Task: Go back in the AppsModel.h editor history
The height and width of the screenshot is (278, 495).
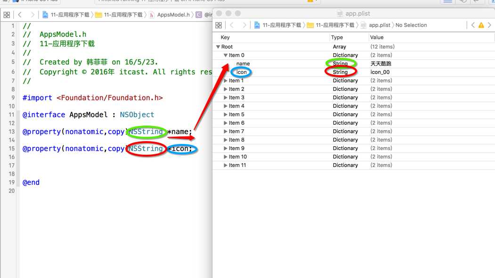Action: pyautogui.click(x=20, y=15)
